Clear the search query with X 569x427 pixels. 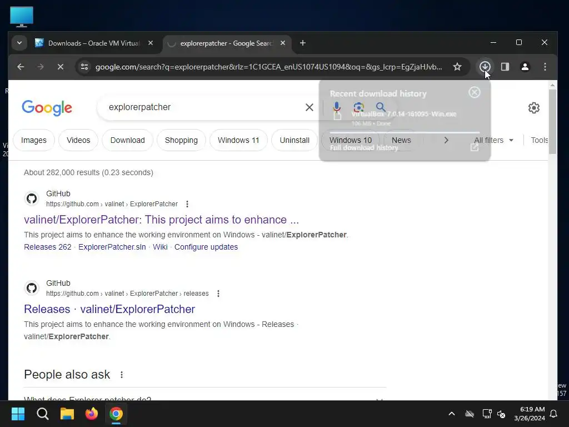309,107
